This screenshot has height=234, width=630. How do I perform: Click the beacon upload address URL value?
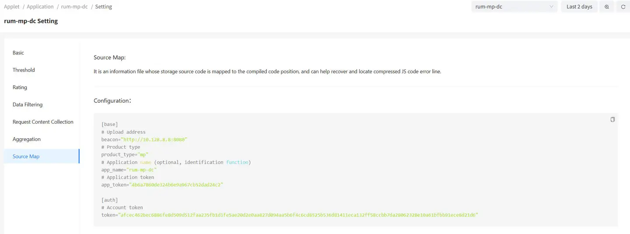pyautogui.click(x=153, y=140)
